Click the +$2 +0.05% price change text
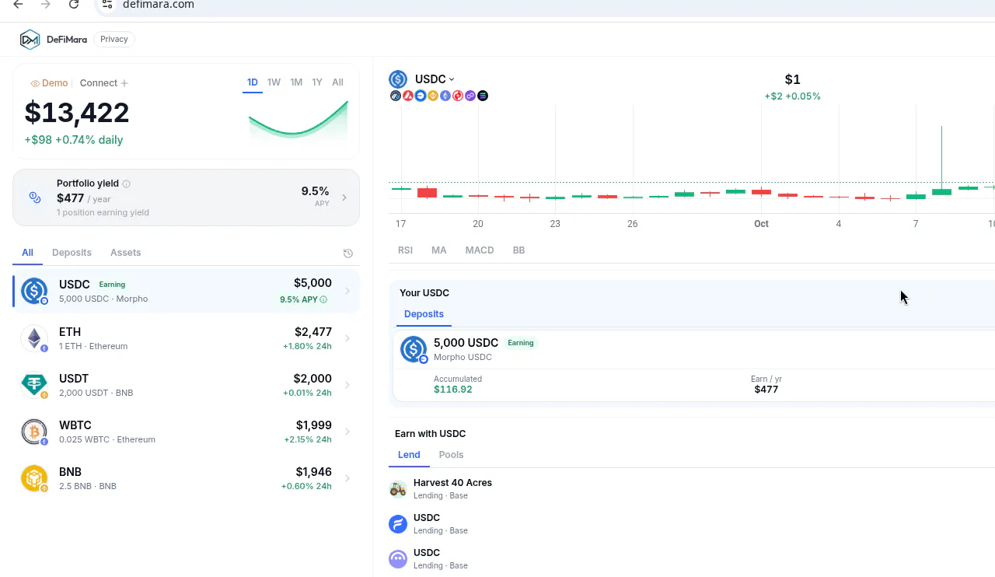Viewport: 995px width, 577px height. pos(792,96)
